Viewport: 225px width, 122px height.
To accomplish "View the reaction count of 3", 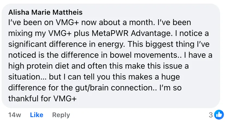I will pos(211,115).
